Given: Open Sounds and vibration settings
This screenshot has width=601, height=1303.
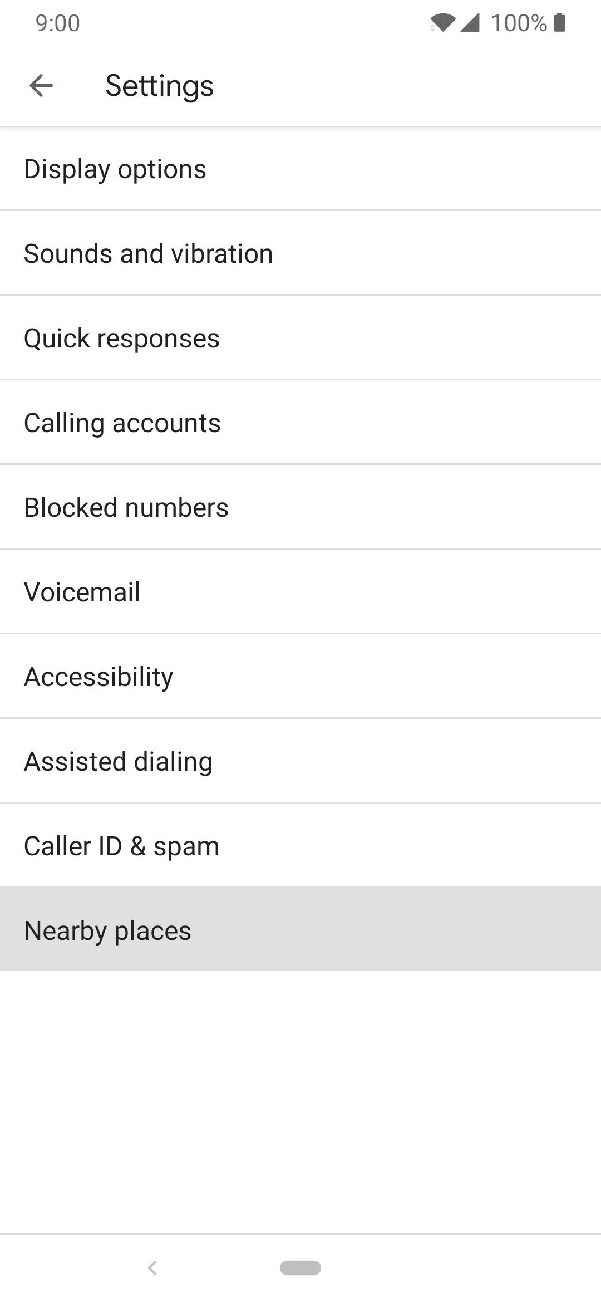Looking at the screenshot, I should [300, 254].
